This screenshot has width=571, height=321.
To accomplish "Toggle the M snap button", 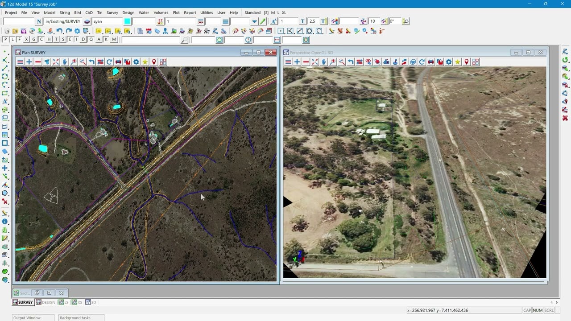I will (x=114, y=40).
